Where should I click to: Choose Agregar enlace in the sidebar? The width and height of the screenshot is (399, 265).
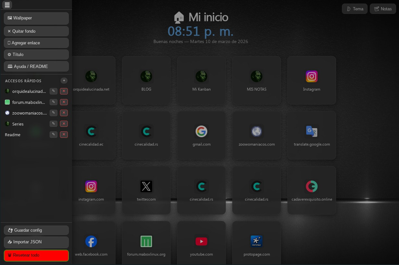tap(36, 43)
